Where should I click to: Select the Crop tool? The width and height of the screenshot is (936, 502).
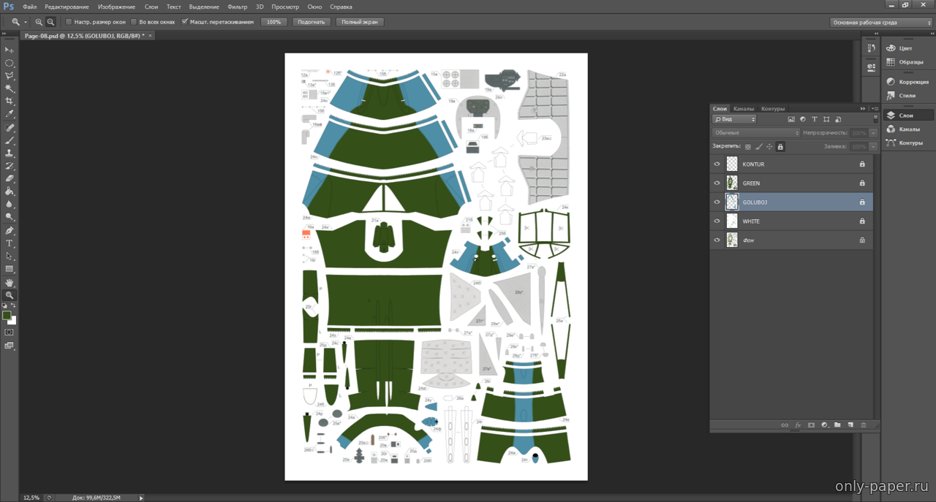[x=10, y=102]
